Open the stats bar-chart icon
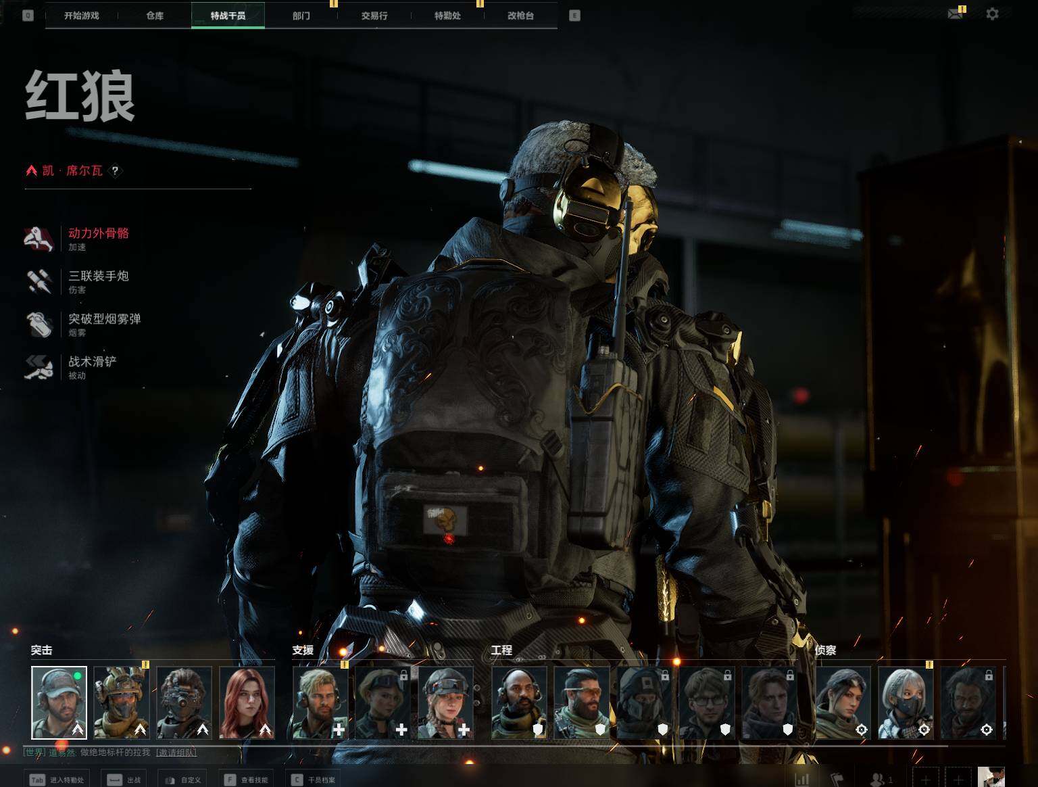Image resolution: width=1038 pixels, height=787 pixels. pos(801,780)
